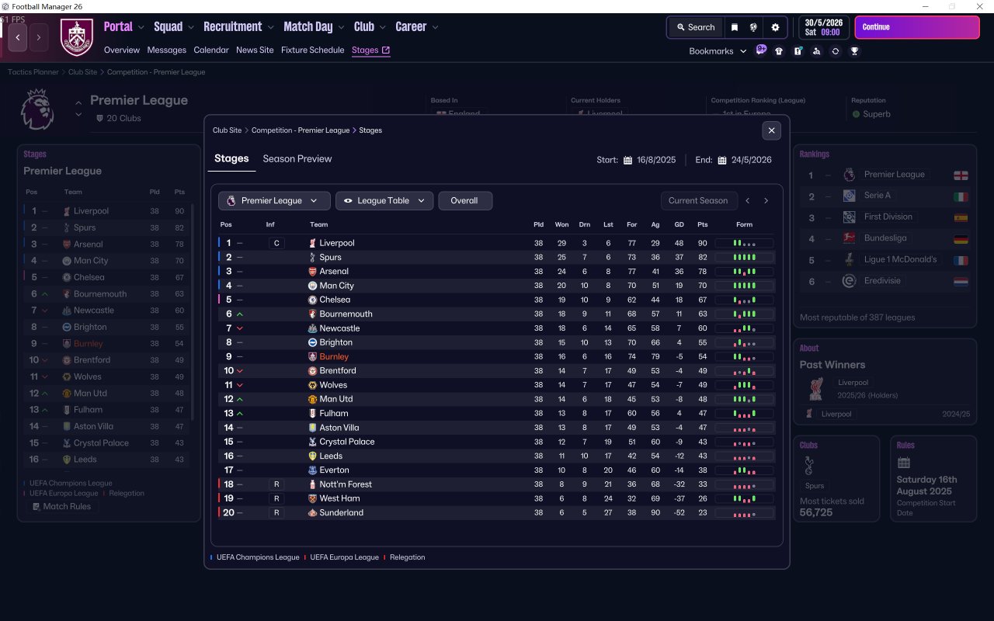Click the Competition - Premier League popup breadcrumb
The image size is (994, 621).
pyautogui.click(x=301, y=130)
